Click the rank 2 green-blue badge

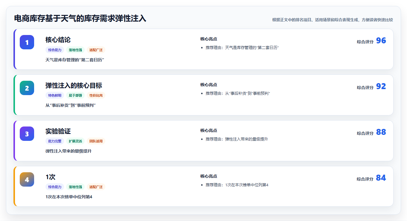27,88
